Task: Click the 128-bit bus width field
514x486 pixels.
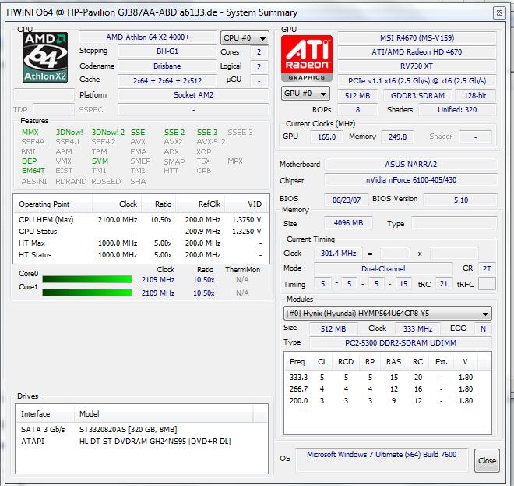Action: click(x=475, y=95)
